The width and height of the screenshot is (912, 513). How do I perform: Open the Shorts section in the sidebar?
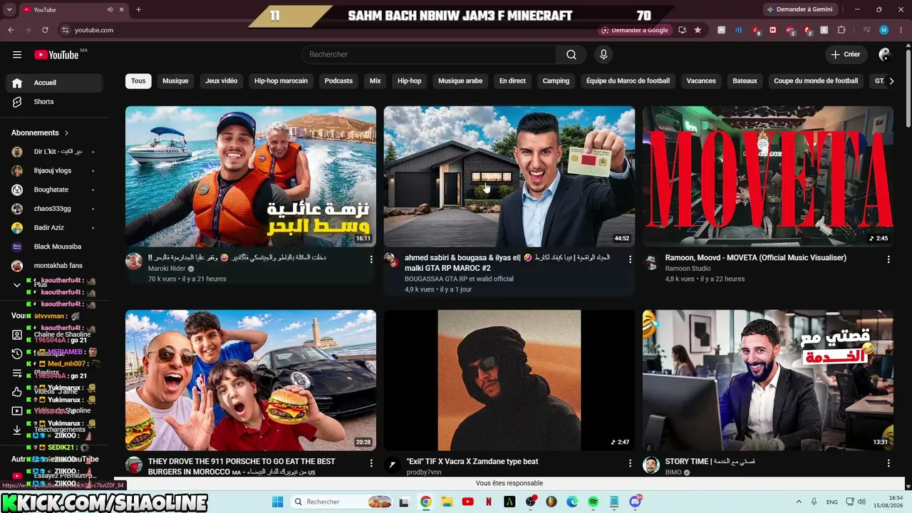(54, 102)
